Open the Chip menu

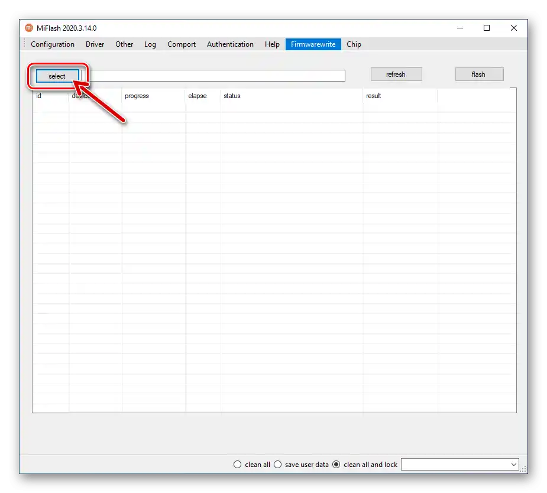[354, 44]
